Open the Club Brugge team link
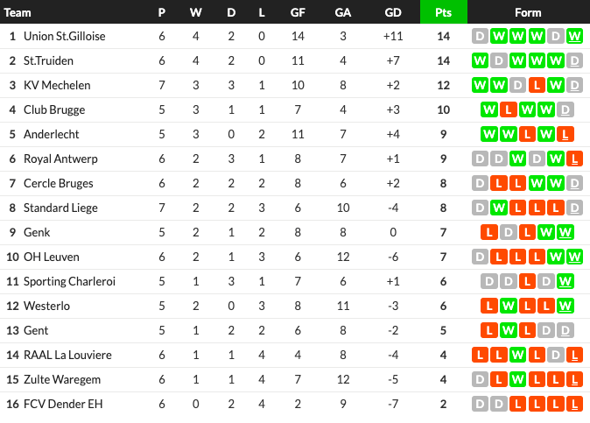 pos(54,109)
